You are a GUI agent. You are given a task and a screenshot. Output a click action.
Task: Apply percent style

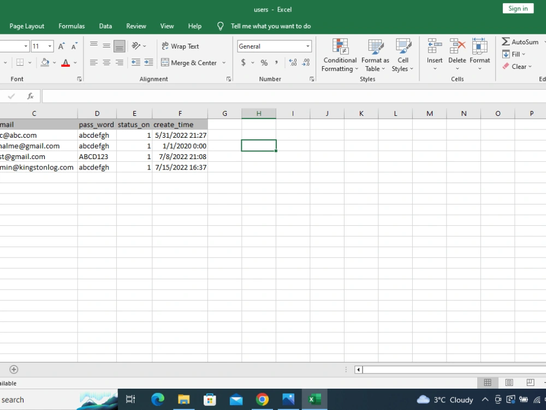[264, 63]
